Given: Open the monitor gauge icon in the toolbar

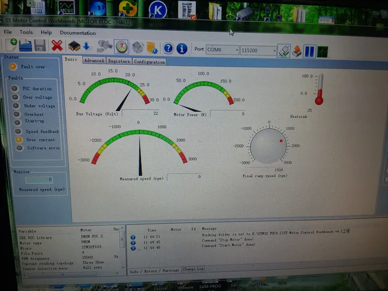Looking at the screenshot, I should click(121, 47).
